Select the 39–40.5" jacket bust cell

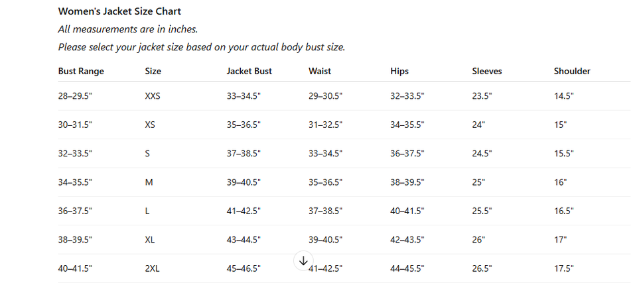tap(244, 182)
